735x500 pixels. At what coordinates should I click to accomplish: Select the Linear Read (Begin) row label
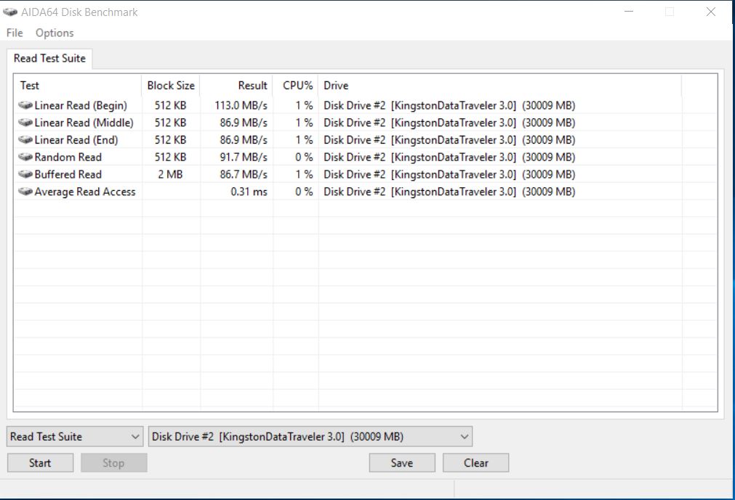[x=81, y=105]
